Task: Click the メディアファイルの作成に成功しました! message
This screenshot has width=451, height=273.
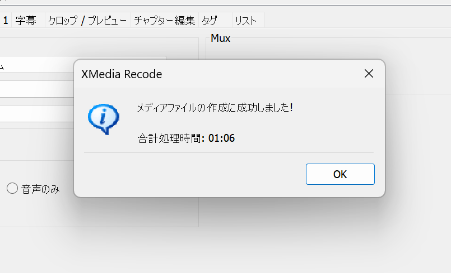Action: tap(215, 107)
